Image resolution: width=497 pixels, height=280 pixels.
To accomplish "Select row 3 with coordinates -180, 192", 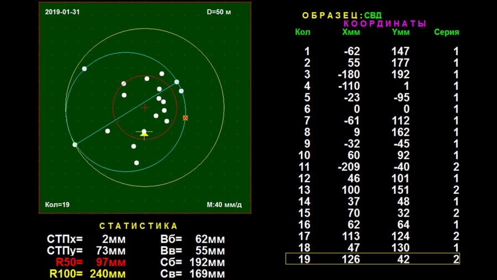I will tap(372, 74).
